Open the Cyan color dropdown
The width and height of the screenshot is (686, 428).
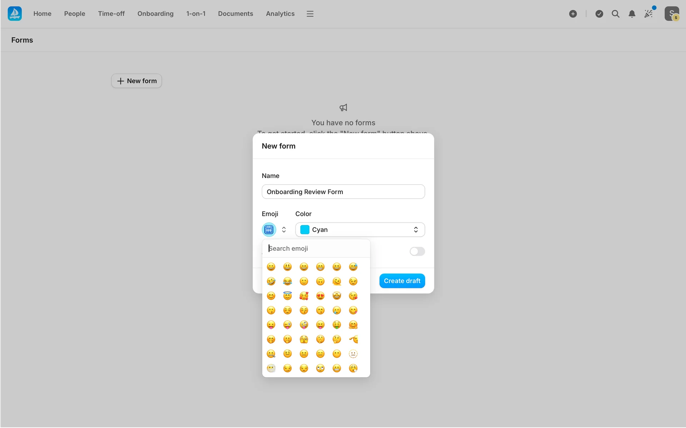(360, 230)
